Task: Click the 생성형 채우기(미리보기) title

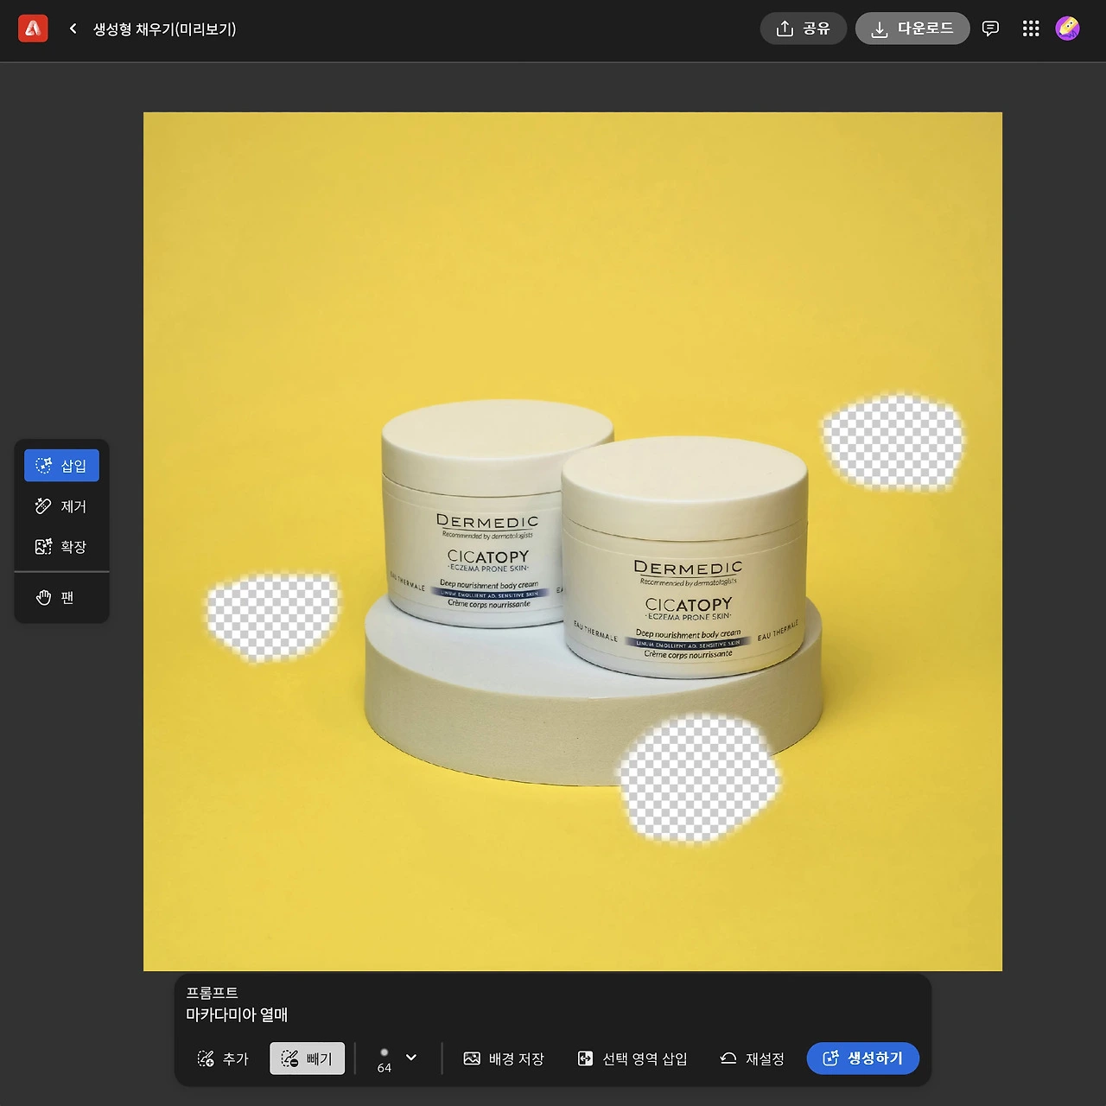Action: click(164, 29)
